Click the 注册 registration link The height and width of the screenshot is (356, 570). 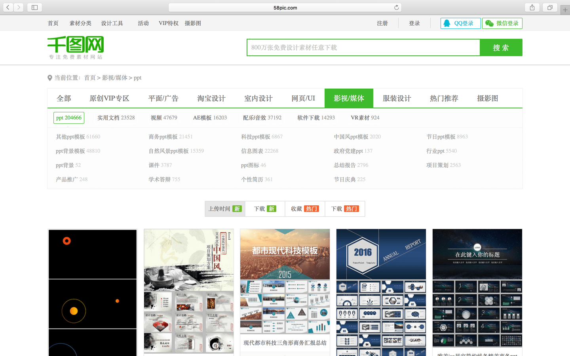pos(382,23)
